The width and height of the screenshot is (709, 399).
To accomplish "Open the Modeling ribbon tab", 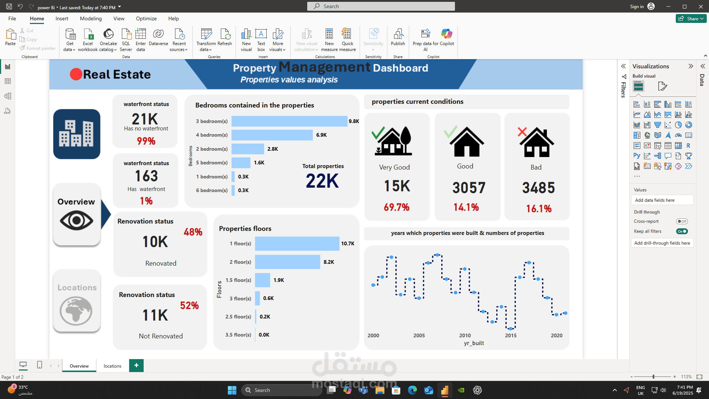I will (91, 18).
